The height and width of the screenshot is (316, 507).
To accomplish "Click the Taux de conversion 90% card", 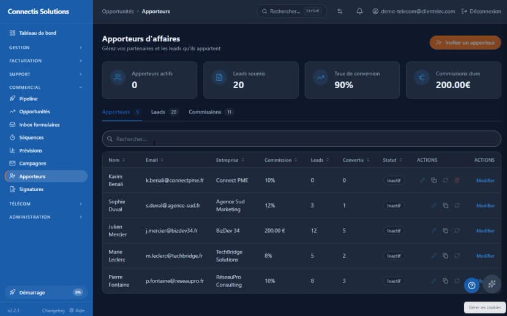I will (x=352, y=80).
